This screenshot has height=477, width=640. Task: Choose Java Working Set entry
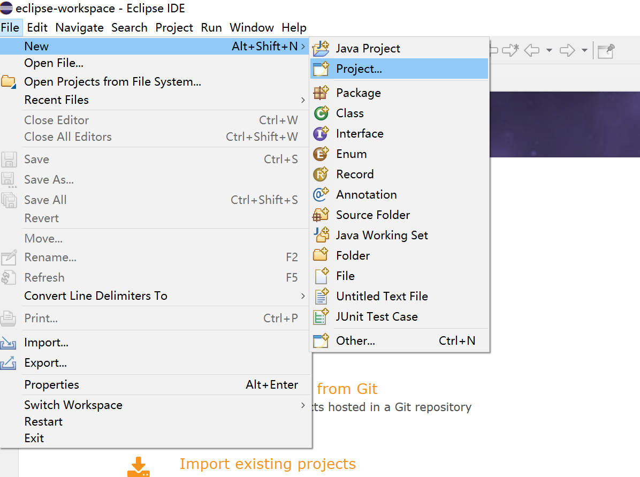coord(400,235)
